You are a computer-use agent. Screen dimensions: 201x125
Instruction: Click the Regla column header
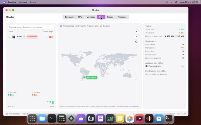[x=51, y=32]
